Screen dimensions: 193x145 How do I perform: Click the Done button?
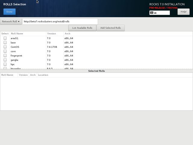[x=9, y=12]
